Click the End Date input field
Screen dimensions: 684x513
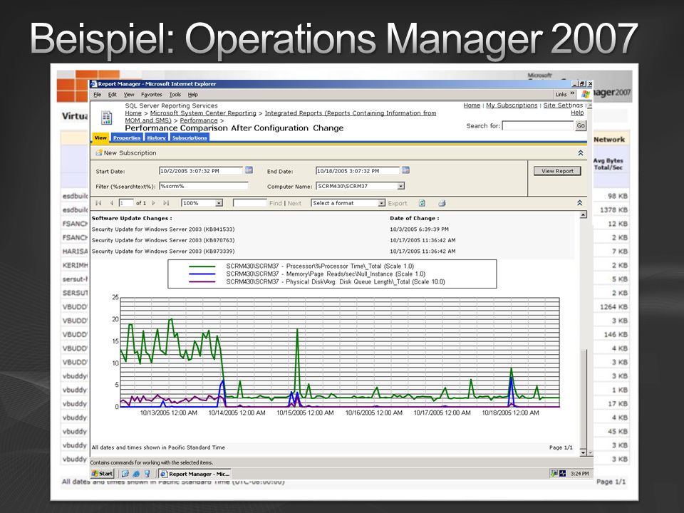pos(357,171)
